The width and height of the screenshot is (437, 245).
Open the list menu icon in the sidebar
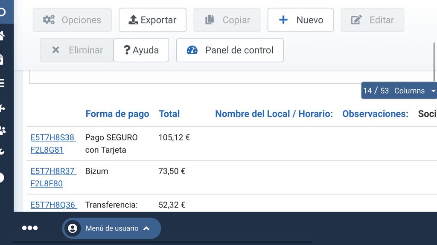[3, 83]
